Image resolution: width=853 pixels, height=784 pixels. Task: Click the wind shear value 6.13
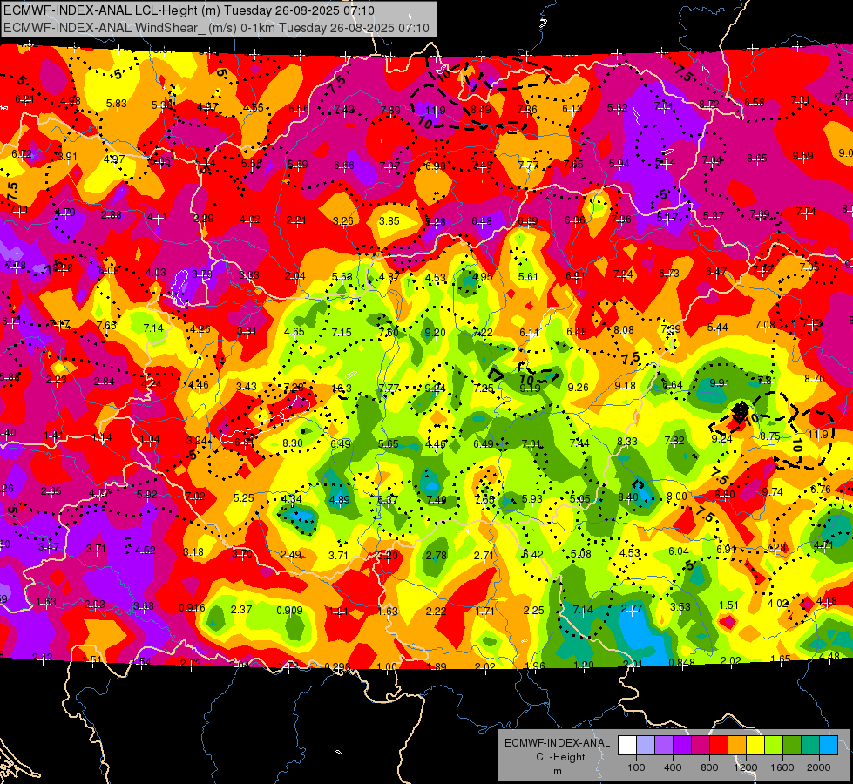572,109
